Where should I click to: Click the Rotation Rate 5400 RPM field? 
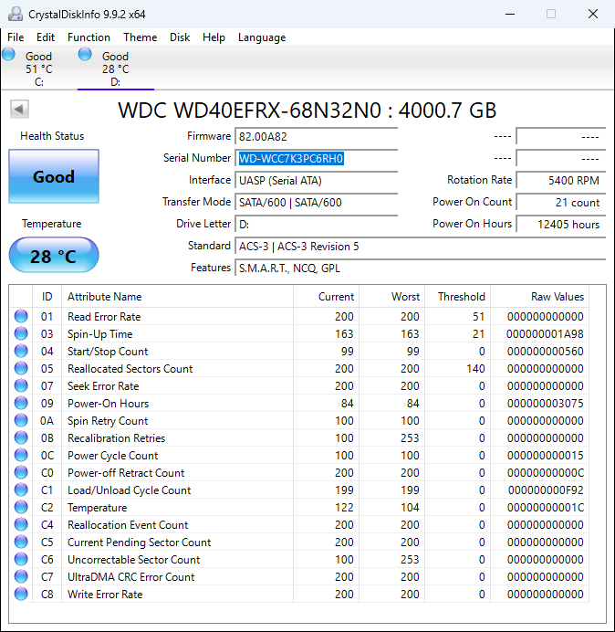click(561, 180)
